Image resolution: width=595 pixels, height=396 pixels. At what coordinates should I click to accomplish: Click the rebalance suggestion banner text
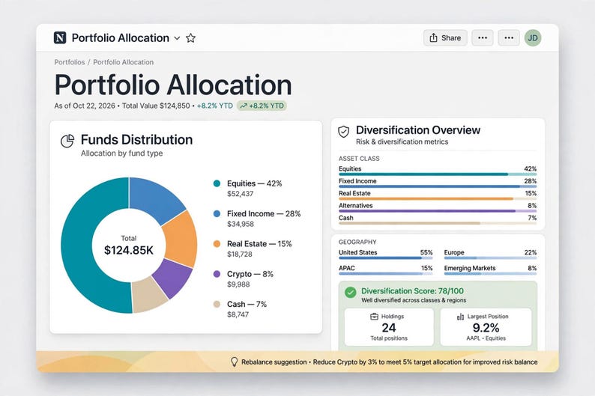(390, 362)
